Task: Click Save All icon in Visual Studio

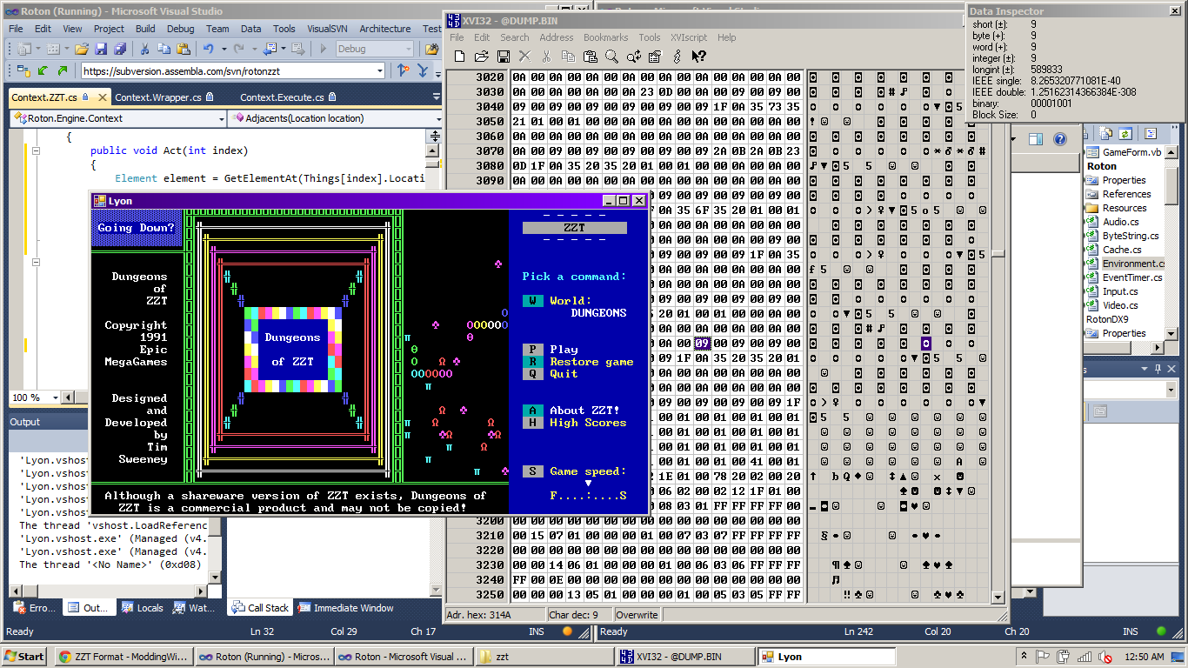Action: pyautogui.click(x=119, y=49)
